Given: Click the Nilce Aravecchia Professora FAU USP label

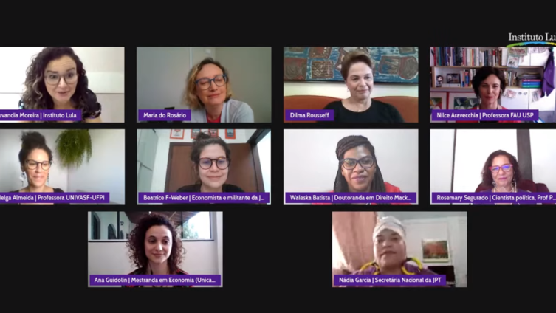Looking at the screenshot, I should (x=485, y=115).
